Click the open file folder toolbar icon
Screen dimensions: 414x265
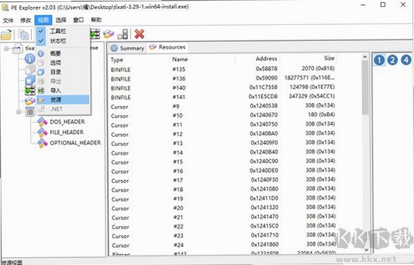click(x=6, y=35)
